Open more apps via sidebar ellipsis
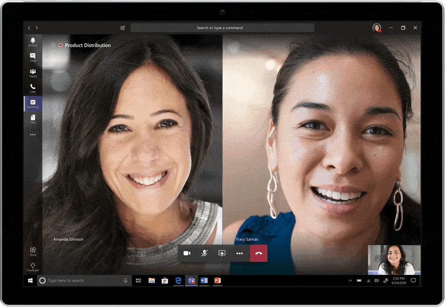The height and width of the screenshot is (307, 445). (33, 134)
